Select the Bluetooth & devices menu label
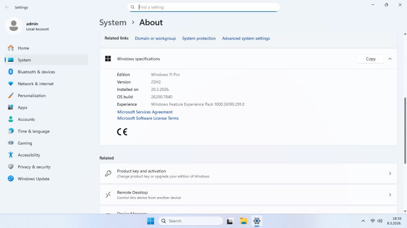 36,72
